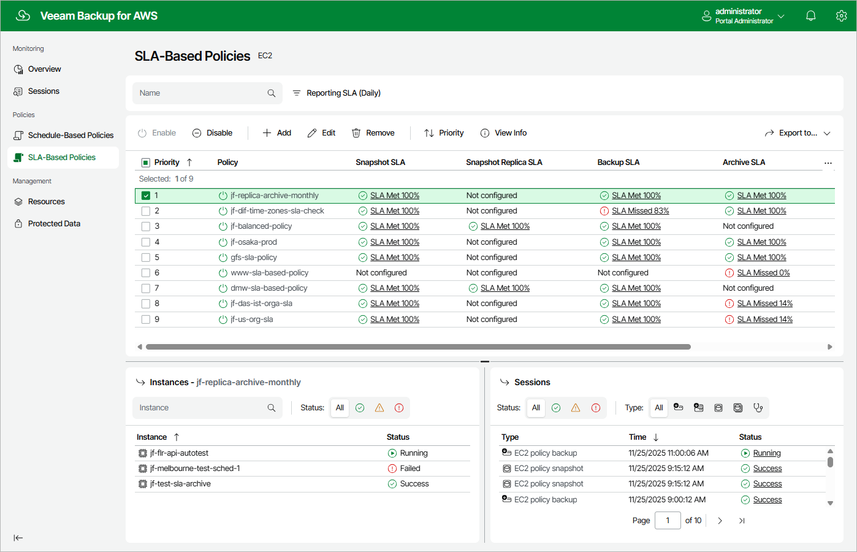
Task: Click the sessions list vertical scrollbar thumb
Action: pyautogui.click(x=831, y=462)
